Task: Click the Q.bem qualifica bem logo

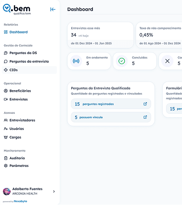Action: click(x=17, y=9)
